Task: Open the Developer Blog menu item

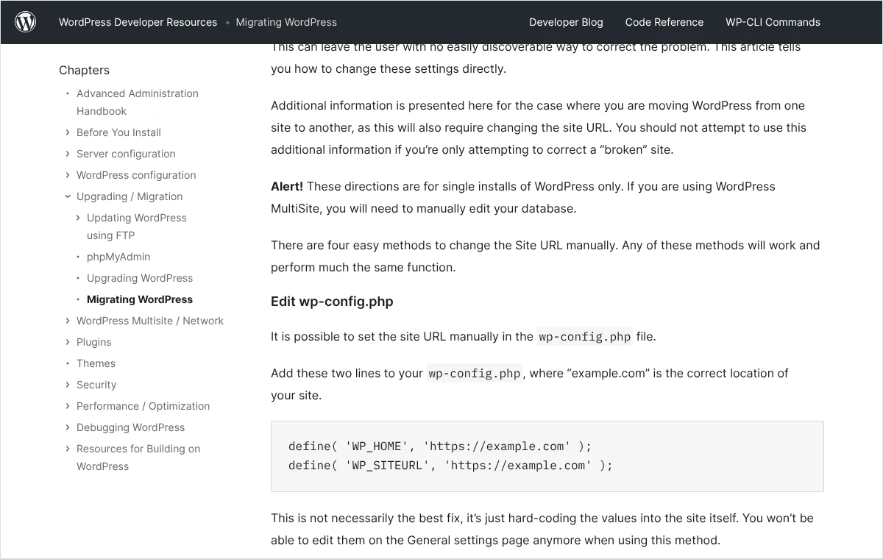Action: point(566,22)
